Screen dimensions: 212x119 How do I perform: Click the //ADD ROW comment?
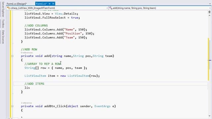(29, 49)
